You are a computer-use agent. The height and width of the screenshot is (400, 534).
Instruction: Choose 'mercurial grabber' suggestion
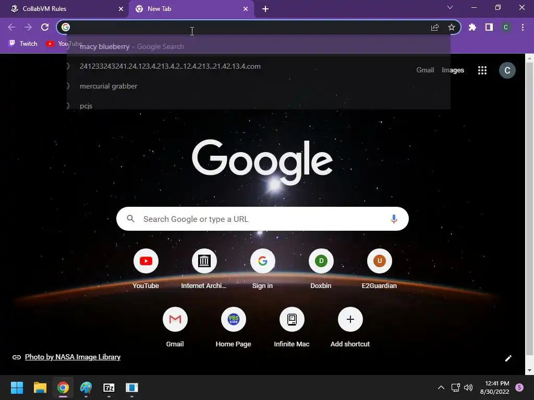tap(259, 86)
